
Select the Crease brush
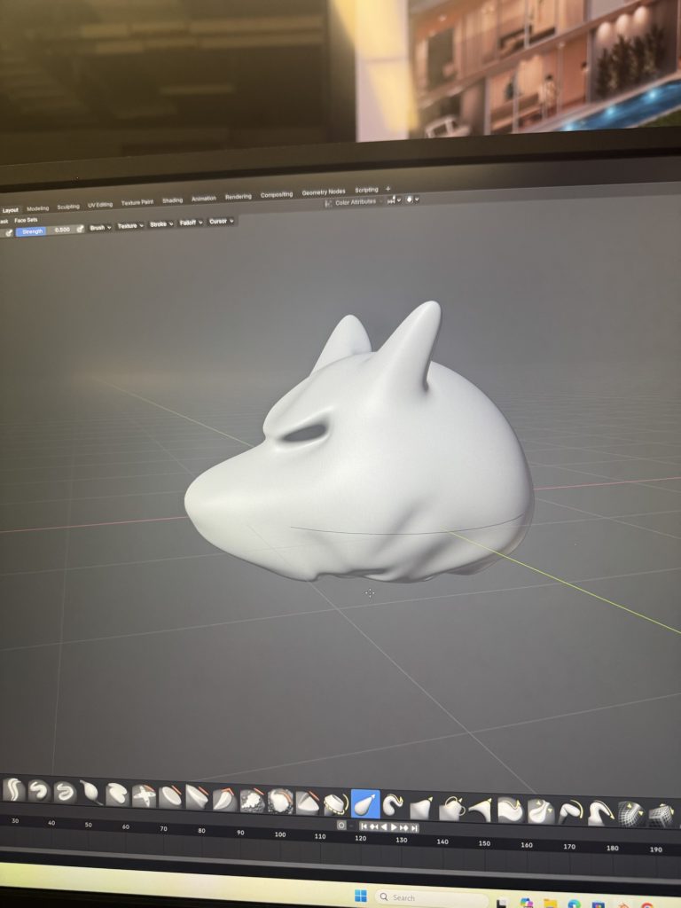224,800
